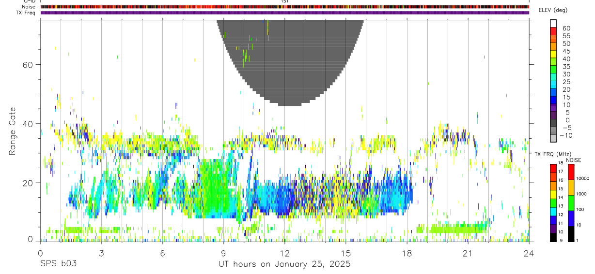Image resolution: width=595 pixels, height=274 pixels.
Task: Click the '1000' label on the NOISE scale
Action: click(581, 194)
